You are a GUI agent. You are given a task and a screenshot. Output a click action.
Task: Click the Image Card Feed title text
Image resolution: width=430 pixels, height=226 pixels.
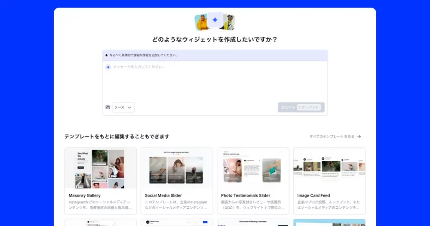pos(313,196)
